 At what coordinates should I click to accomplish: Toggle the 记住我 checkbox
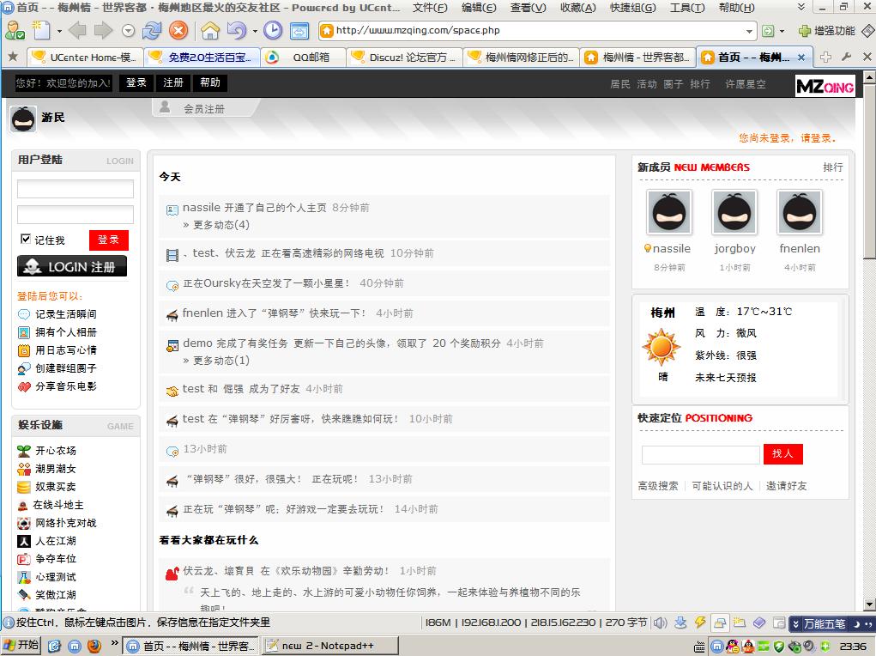pos(25,239)
